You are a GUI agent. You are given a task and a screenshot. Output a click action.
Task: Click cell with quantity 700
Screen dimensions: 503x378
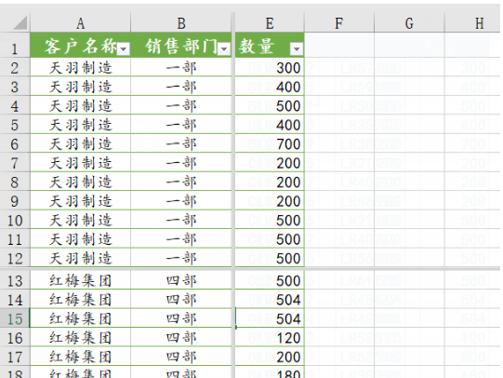[x=270, y=143]
